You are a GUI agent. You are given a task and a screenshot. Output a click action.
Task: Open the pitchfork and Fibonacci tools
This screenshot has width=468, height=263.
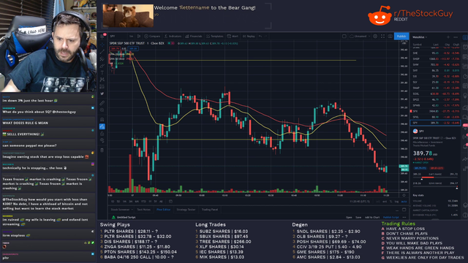pos(102,58)
